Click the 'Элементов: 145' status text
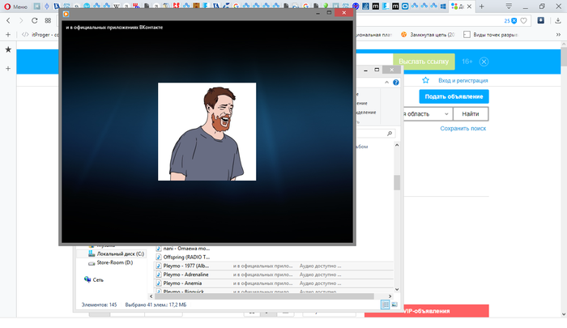567x328 pixels. coord(99,305)
